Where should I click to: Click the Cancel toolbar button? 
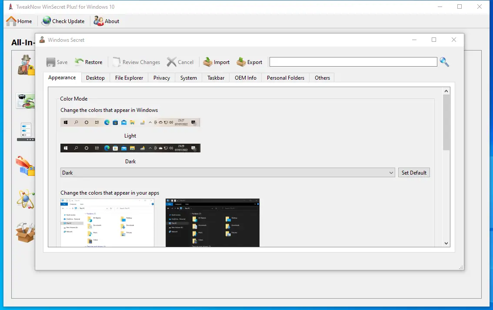point(180,62)
